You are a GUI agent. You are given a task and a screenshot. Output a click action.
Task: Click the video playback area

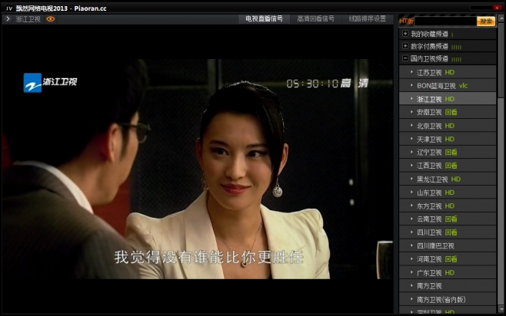[x=198, y=169]
